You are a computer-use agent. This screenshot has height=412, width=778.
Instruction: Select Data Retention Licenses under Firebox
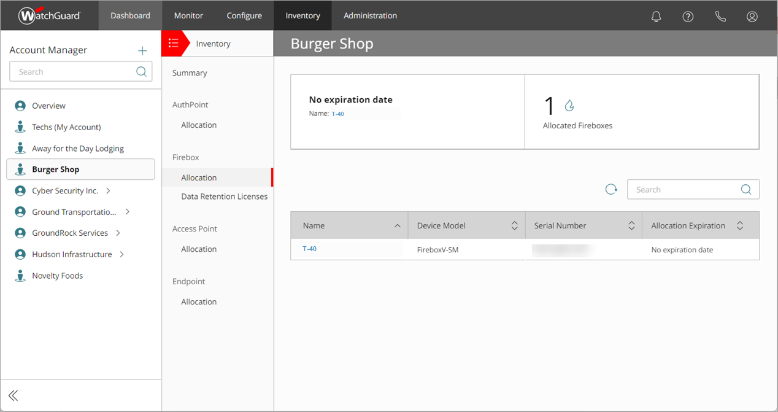224,196
